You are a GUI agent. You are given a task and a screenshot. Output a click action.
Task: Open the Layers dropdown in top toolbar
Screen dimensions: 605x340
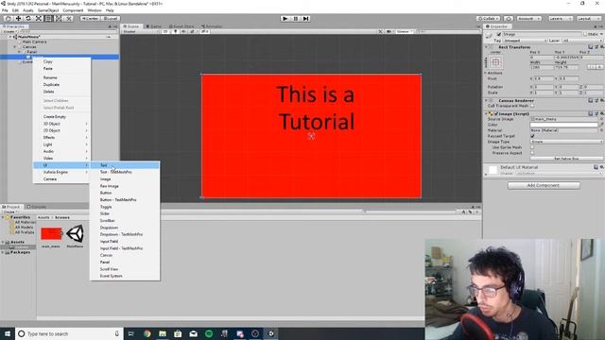[560, 19]
